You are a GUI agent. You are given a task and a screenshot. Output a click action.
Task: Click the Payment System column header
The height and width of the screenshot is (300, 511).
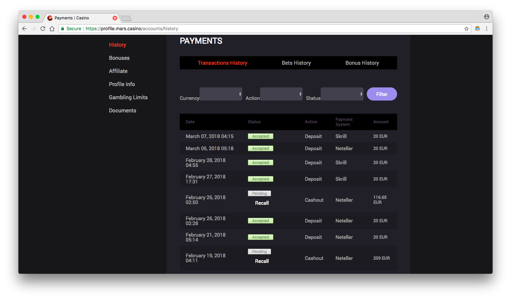344,122
